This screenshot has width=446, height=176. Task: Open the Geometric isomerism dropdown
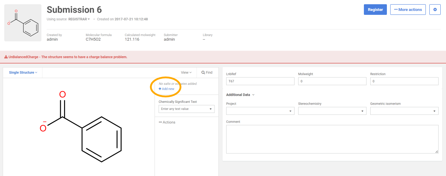(404, 111)
